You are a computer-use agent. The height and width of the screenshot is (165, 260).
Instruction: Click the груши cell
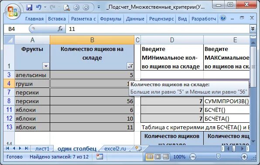32,84
